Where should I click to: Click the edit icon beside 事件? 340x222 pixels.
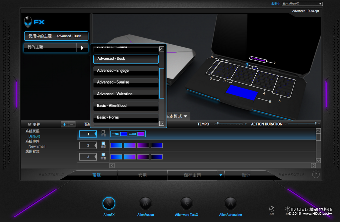point(30,124)
